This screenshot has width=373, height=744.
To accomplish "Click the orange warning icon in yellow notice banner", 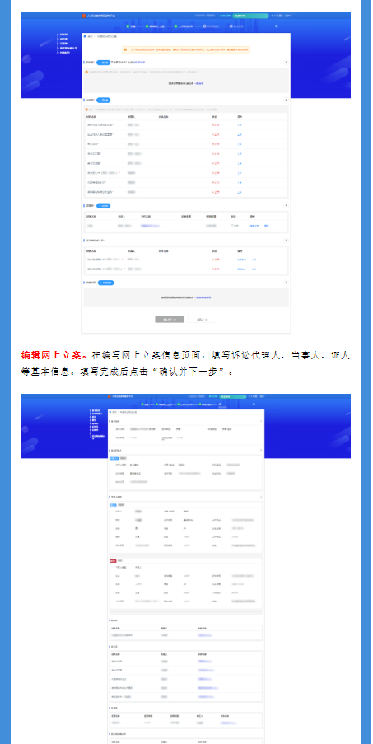I will click(x=124, y=49).
